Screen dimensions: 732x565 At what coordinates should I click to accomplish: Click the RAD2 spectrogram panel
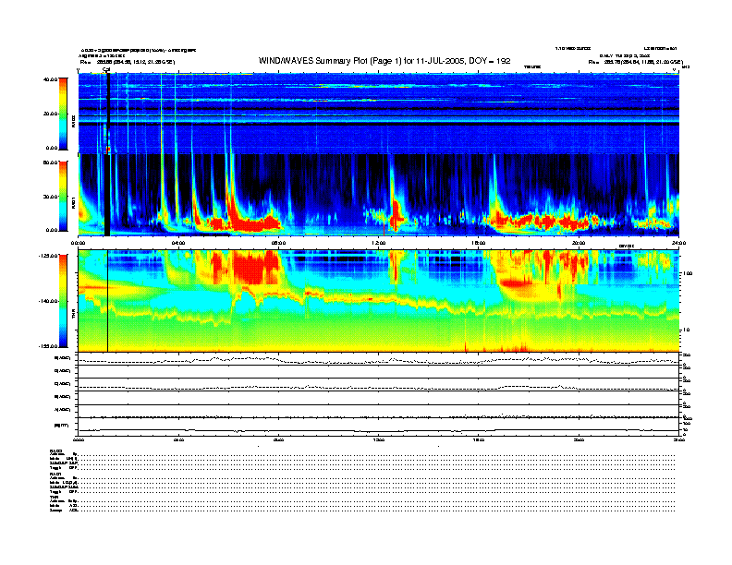pyautogui.click(x=379, y=114)
